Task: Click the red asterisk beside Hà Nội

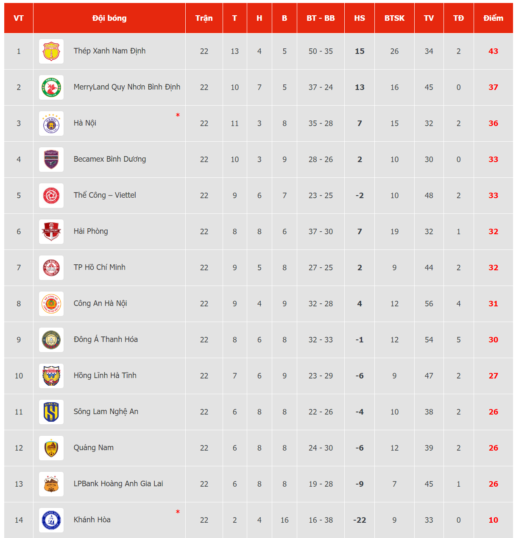Action: click(178, 115)
